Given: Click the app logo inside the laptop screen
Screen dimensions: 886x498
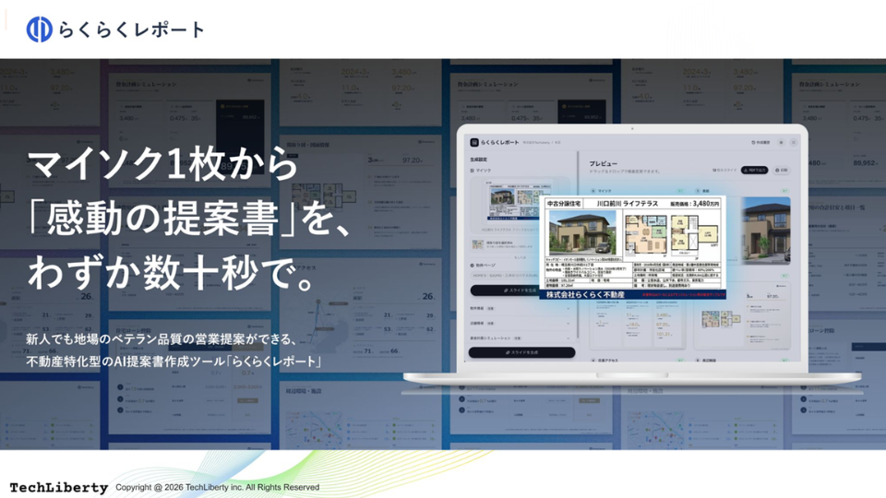Looking at the screenshot, I should pos(474,142).
